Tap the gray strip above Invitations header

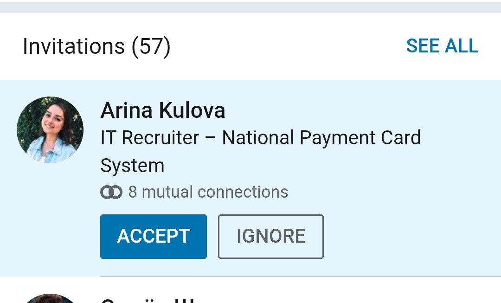(250, 7)
